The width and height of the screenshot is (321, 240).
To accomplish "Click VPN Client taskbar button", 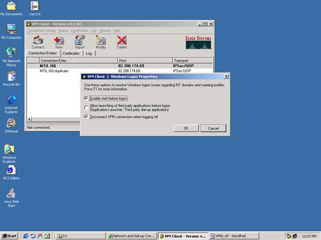I will click(183, 236).
